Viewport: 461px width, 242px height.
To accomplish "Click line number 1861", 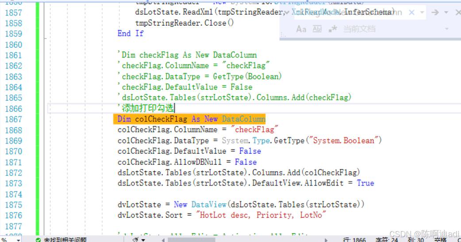I will (x=14, y=55).
